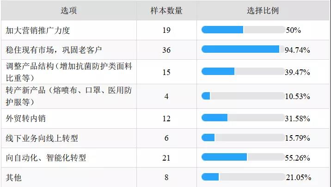Click the 21.05% progress bar
331x187 pixels.
[x=243, y=177]
